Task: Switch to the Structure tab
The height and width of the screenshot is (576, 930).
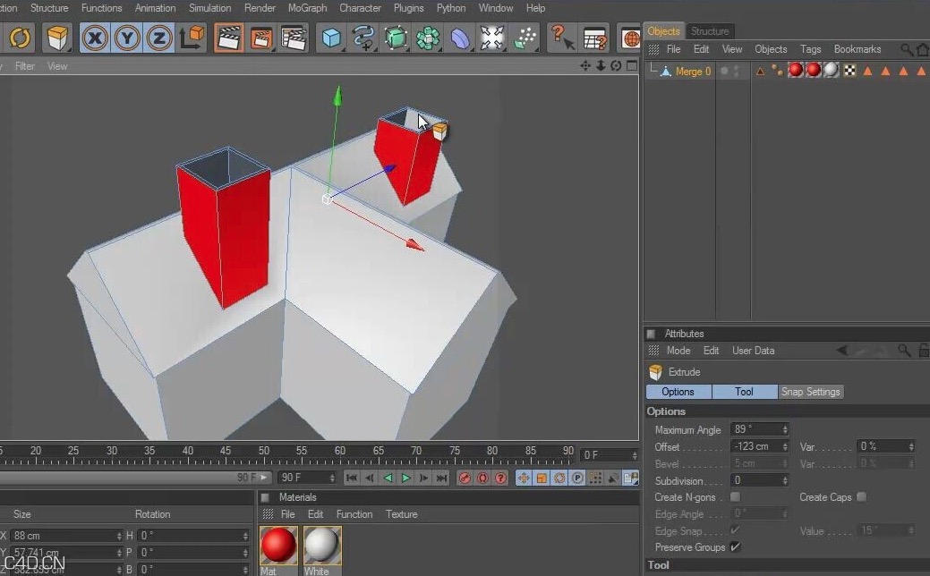Action: (710, 30)
